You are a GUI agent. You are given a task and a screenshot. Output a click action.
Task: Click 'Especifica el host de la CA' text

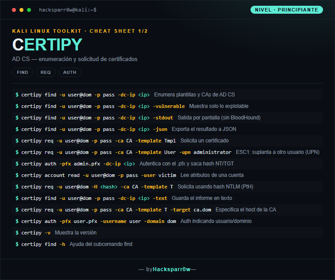point(246,210)
